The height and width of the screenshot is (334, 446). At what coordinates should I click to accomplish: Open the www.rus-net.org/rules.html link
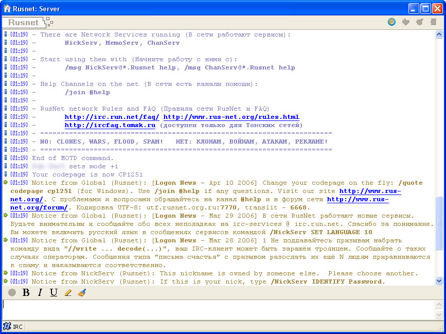tap(231, 117)
